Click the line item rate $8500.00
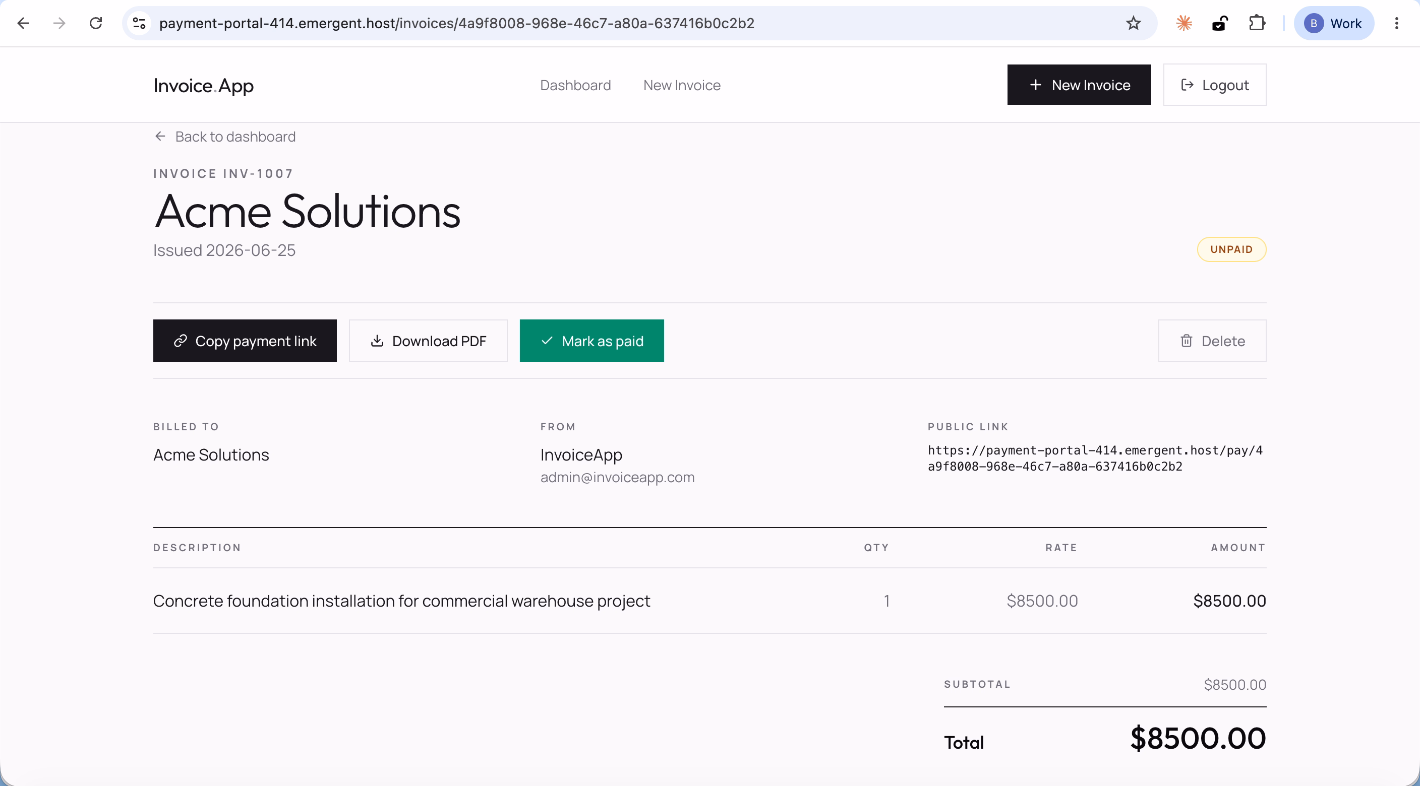This screenshot has width=1420, height=786. click(1042, 601)
